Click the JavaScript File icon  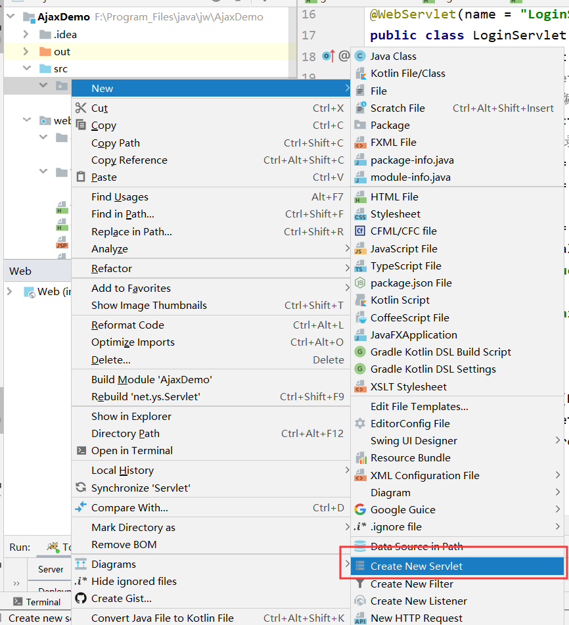pyautogui.click(x=360, y=248)
